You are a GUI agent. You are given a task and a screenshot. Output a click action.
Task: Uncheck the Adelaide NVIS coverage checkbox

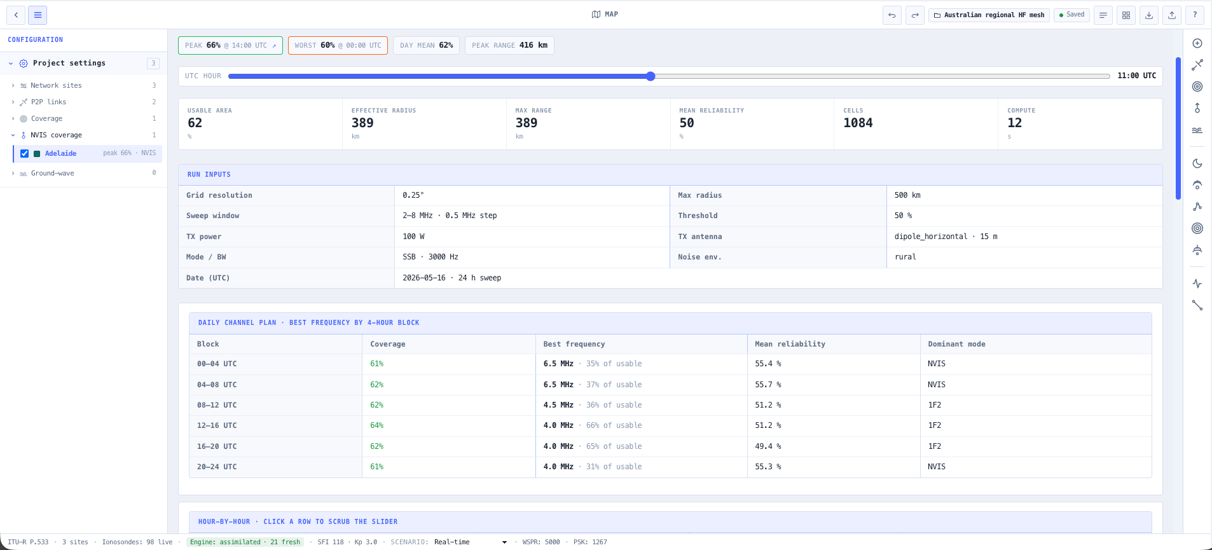24,153
